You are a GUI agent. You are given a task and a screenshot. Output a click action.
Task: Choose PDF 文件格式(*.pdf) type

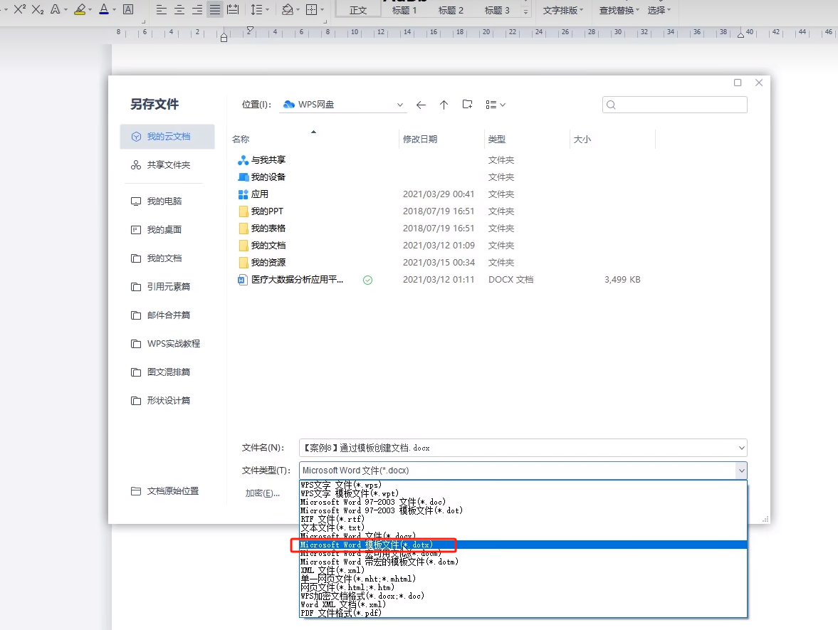pos(523,614)
